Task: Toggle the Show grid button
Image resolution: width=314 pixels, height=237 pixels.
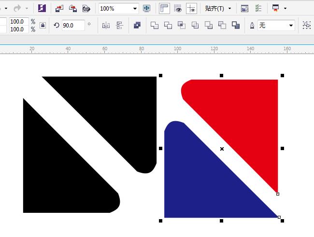Action: click(178, 8)
